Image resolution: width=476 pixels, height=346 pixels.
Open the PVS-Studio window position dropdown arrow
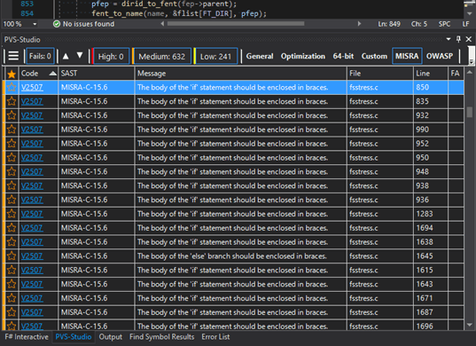pyautogui.click(x=449, y=39)
